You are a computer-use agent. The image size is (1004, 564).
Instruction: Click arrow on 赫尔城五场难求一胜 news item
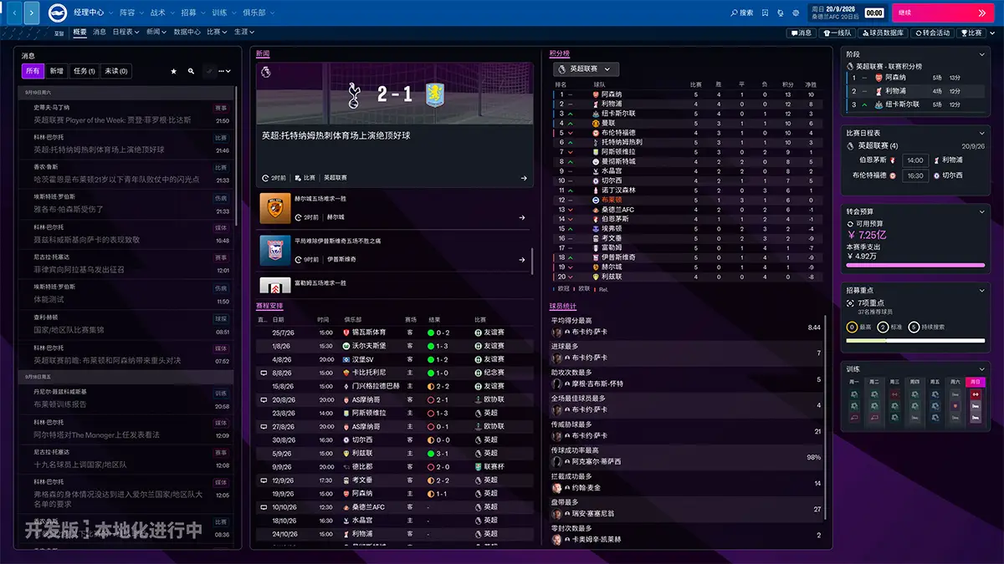pyautogui.click(x=522, y=217)
